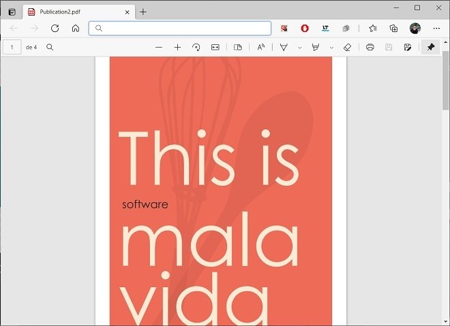The height and width of the screenshot is (326, 450).
Task: Search inside the PDF document
Action: [50, 47]
